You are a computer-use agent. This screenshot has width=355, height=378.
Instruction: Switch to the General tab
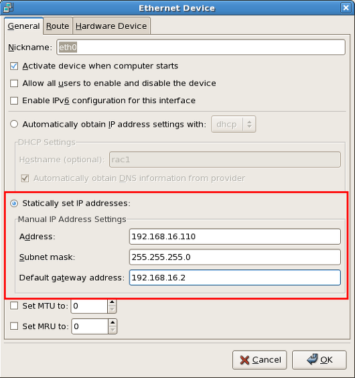coord(23,26)
